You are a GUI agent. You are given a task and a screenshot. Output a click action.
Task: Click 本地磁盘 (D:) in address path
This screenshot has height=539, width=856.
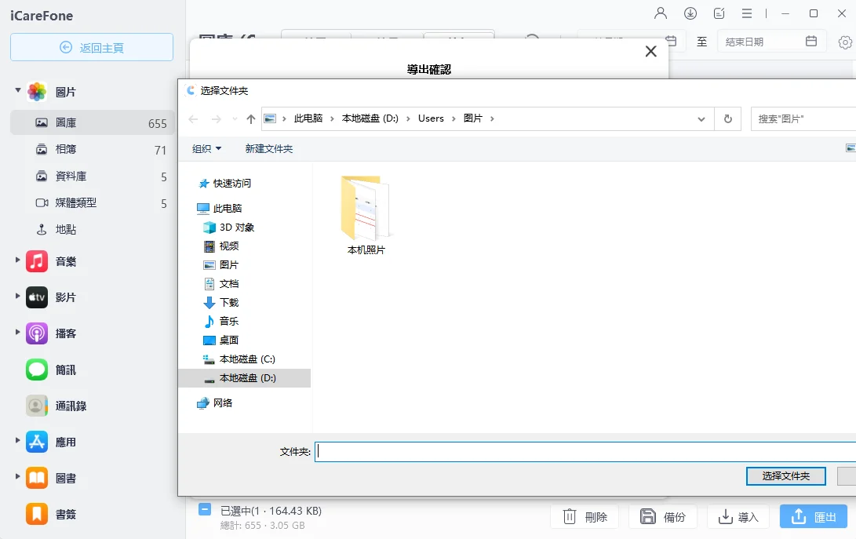point(370,118)
